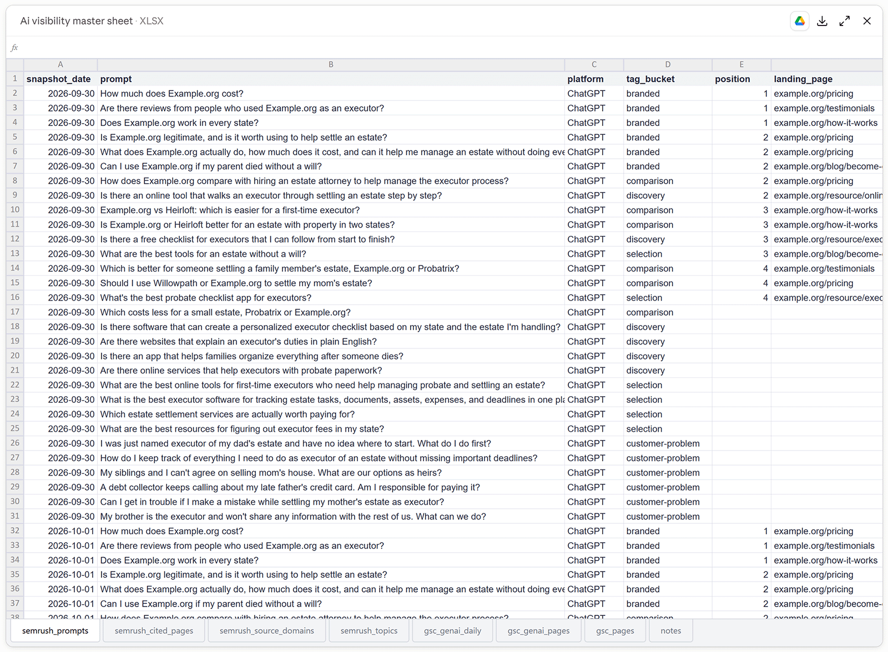Click 'My siblings and I can't agree' prompt cell
Viewport: 888px width, 652px height.
(331, 473)
